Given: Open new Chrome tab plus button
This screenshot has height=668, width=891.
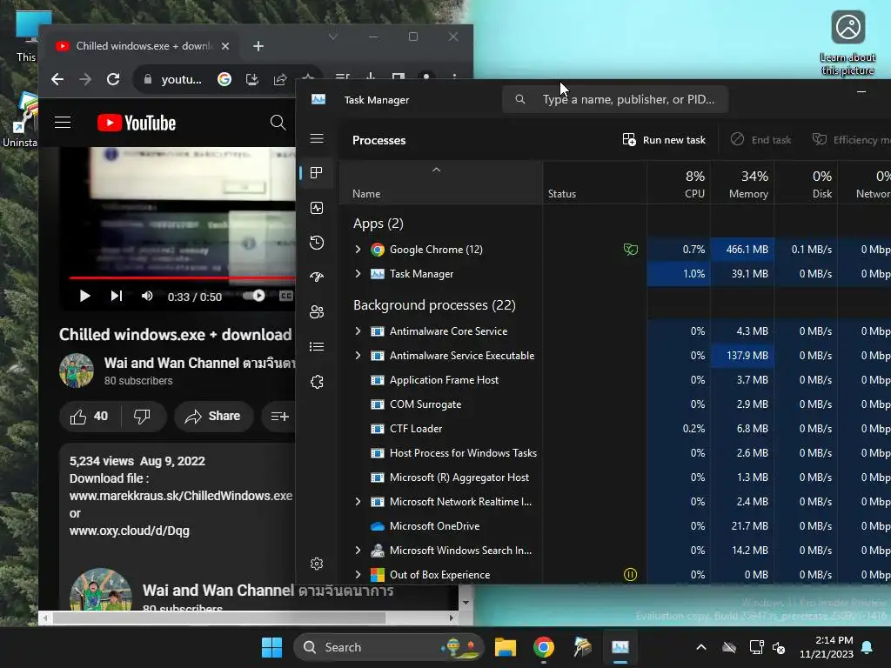Looking at the screenshot, I should (258, 46).
